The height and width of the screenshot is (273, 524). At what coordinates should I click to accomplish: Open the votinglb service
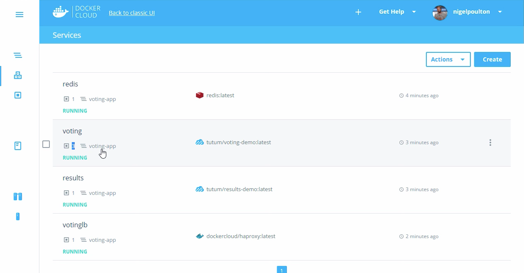pyautogui.click(x=75, y=225)
